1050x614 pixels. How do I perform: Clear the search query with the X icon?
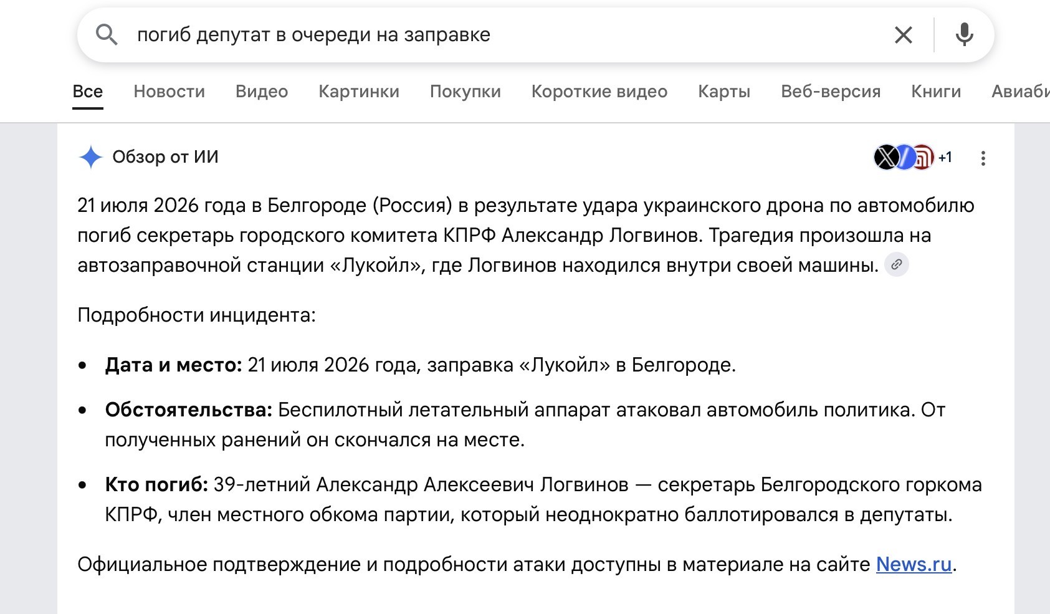point(903,35)
